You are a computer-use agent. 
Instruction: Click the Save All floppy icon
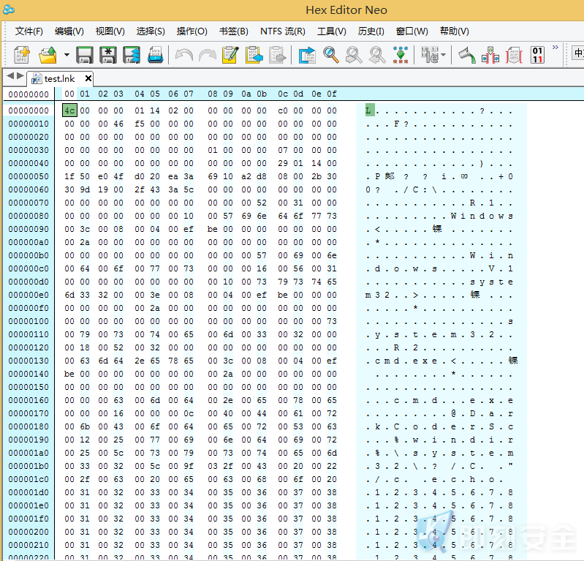(132, 55)
